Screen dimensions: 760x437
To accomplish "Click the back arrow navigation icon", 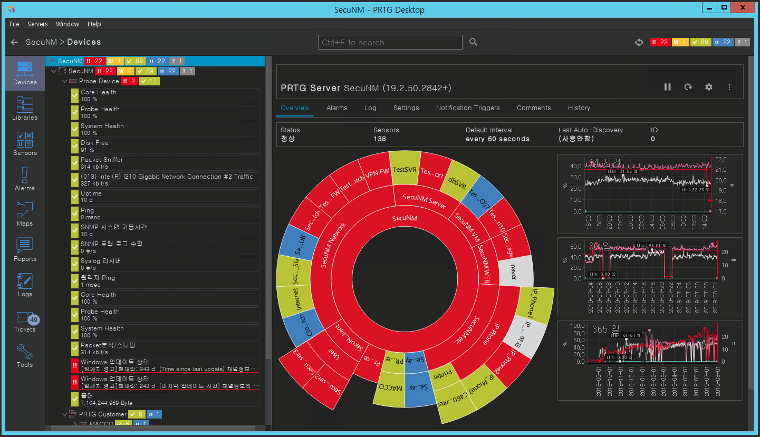I will point(14,42).
